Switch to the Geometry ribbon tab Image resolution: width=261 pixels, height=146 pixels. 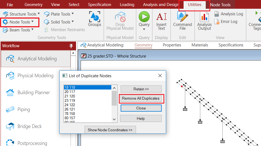(33, 5)
